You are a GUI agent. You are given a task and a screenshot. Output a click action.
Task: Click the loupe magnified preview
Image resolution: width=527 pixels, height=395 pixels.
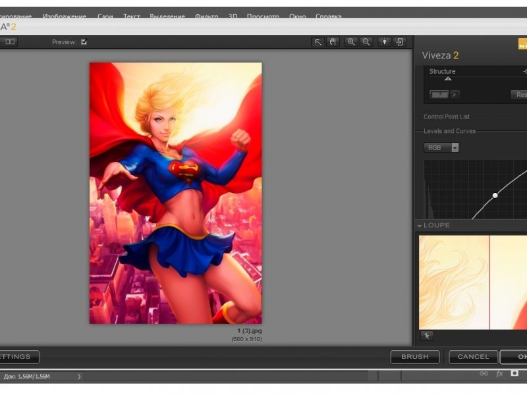[x=473, y=282]
